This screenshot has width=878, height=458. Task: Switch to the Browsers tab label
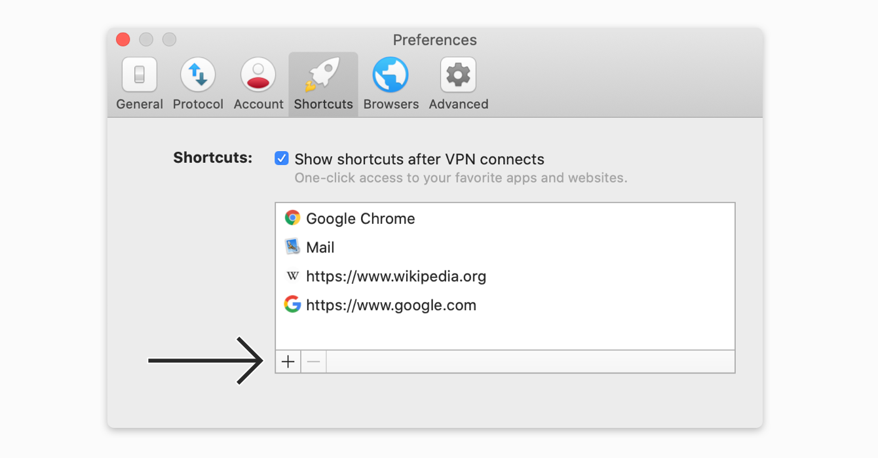point(391,104)
